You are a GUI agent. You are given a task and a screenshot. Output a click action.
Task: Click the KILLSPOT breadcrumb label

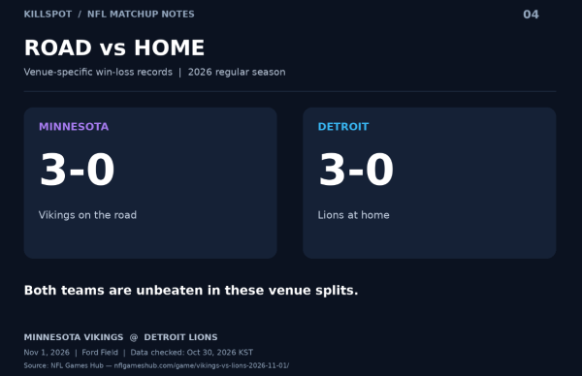(48, 15)
